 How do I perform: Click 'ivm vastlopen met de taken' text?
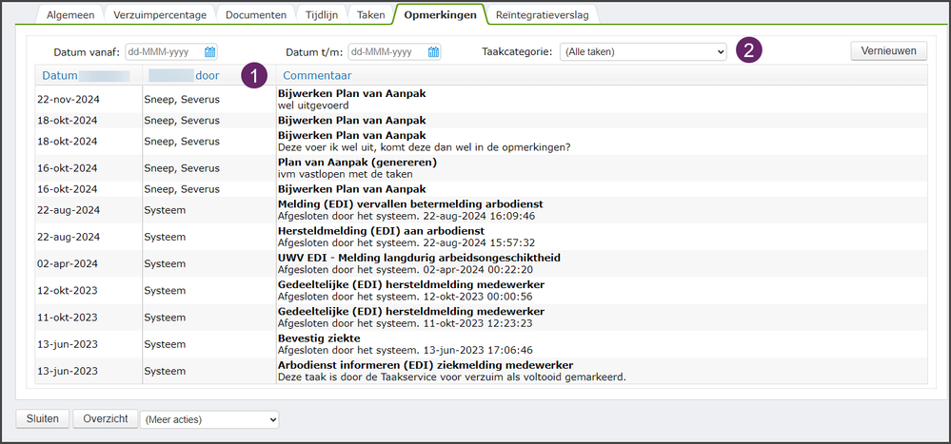point(346,174)
